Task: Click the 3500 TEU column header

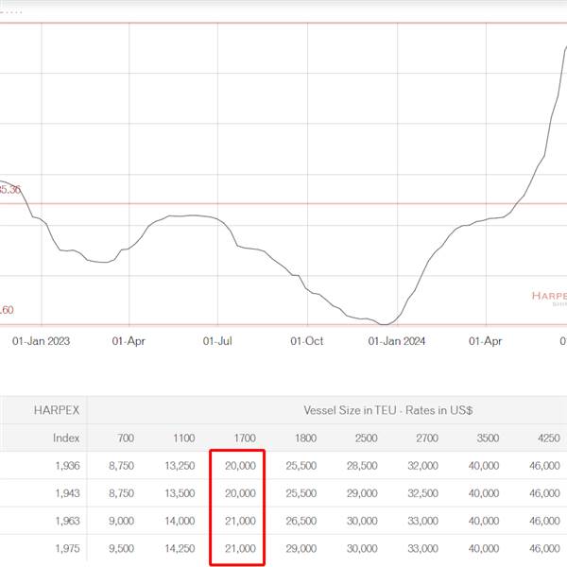Action: 488,438
